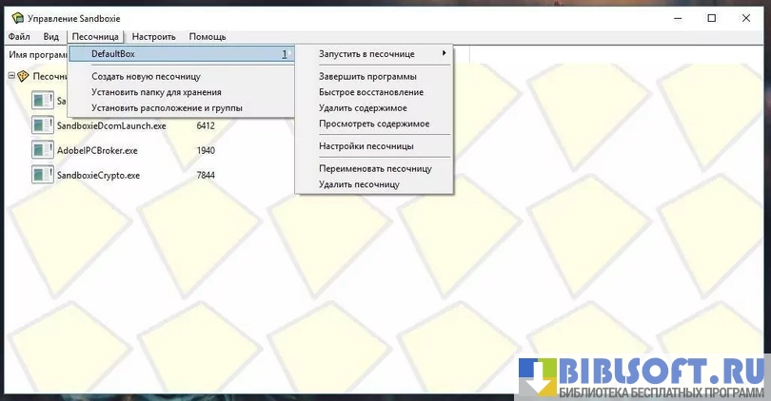Screen dimensions: 771x401
Task: Click the SandboxieCrypto.exe process icon
Action: tap(42, 175)
